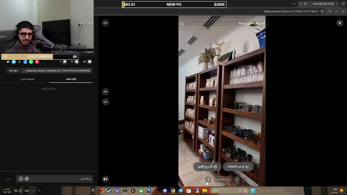The width and height of the screenshot is (347, 195).
Task: Reload the page with refresh icon
Action: click(x=330, y=11)
